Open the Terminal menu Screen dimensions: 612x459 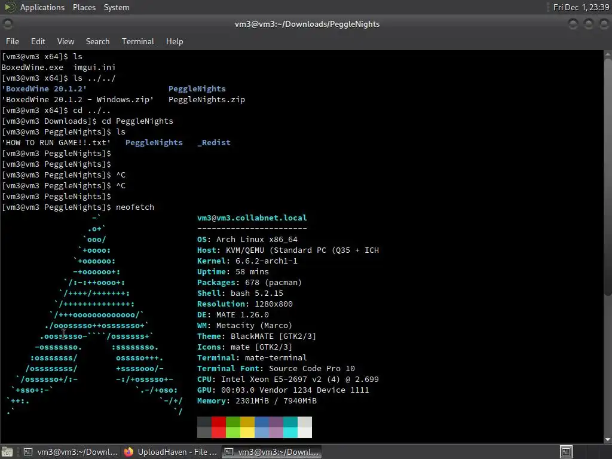pos(138,41)
